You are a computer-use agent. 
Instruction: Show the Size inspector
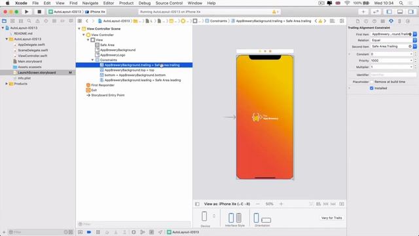pyautogui.click(x=399, y=21)
